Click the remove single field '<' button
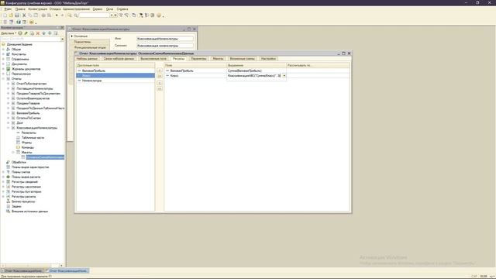Viewport: 496px width, 279px height. (x=160, y=83)
